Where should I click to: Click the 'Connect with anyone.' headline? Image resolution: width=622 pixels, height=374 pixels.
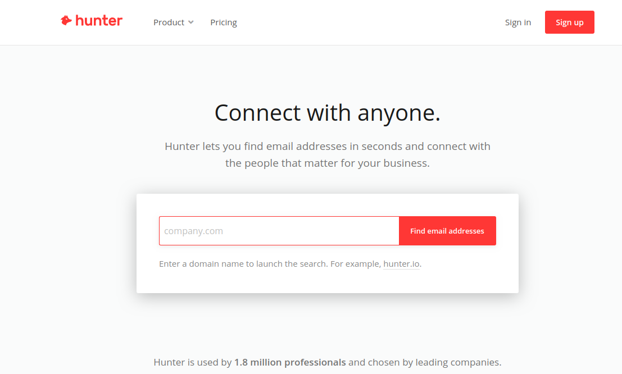pyautogui.click(x=327, y=113)
